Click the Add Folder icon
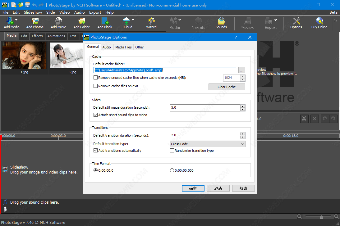This screenshot has height=226, width=340. [81, 21]
